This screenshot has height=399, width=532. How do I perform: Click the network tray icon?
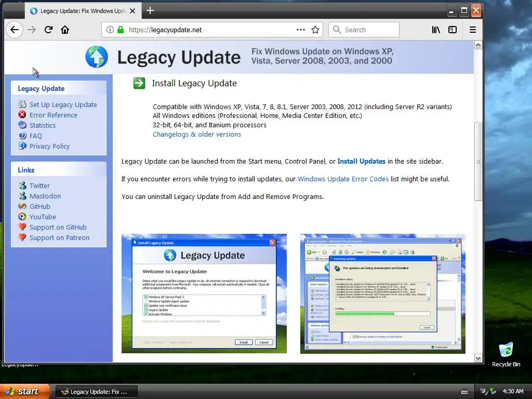point(493,392)
